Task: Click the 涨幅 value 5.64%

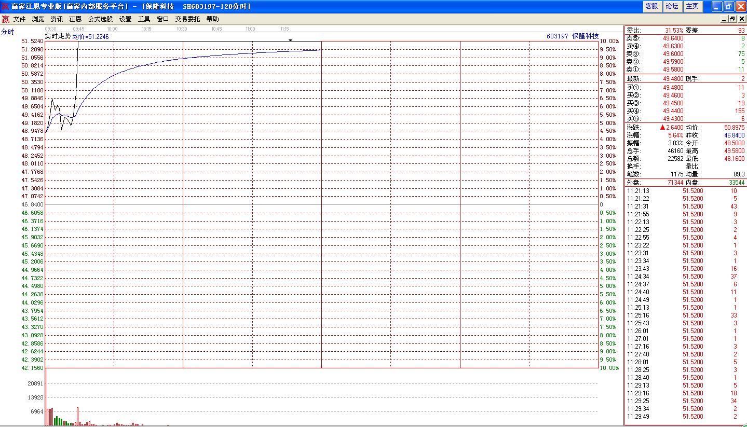Action: [x=676, y=135]
